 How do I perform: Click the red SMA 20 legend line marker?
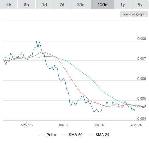91,135
